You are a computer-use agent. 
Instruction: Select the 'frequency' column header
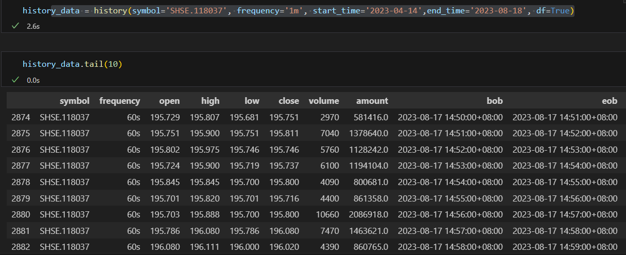tap(119, 101)
